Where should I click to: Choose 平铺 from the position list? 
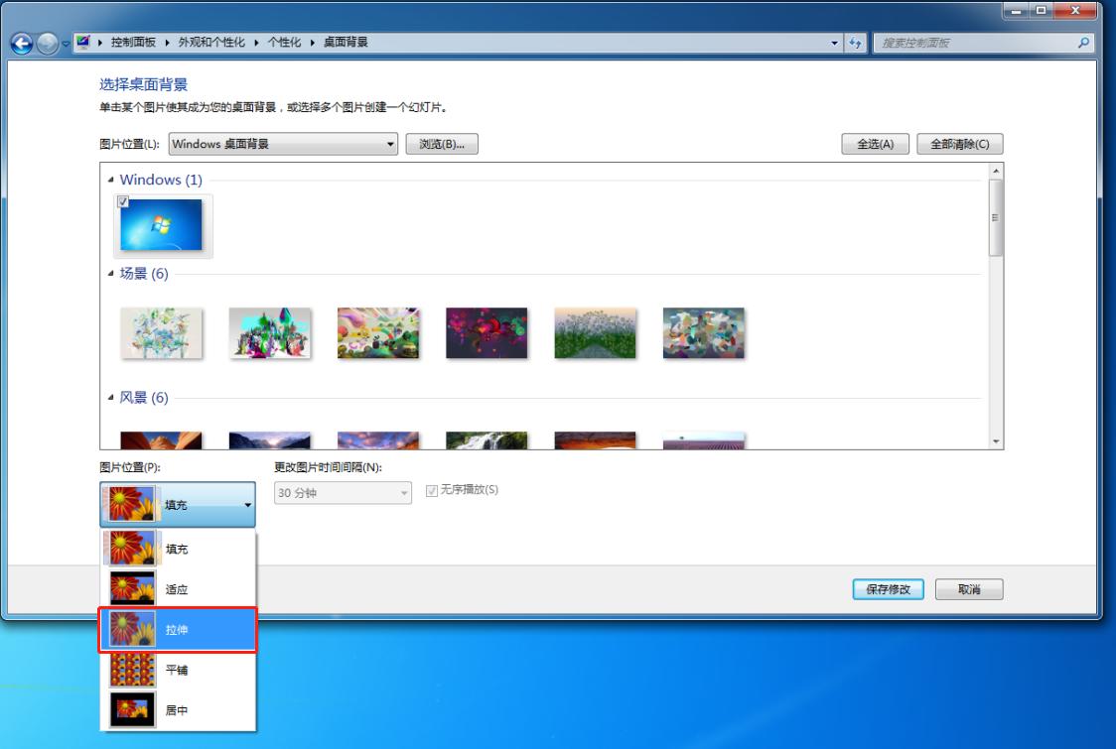tap(178, 671)
